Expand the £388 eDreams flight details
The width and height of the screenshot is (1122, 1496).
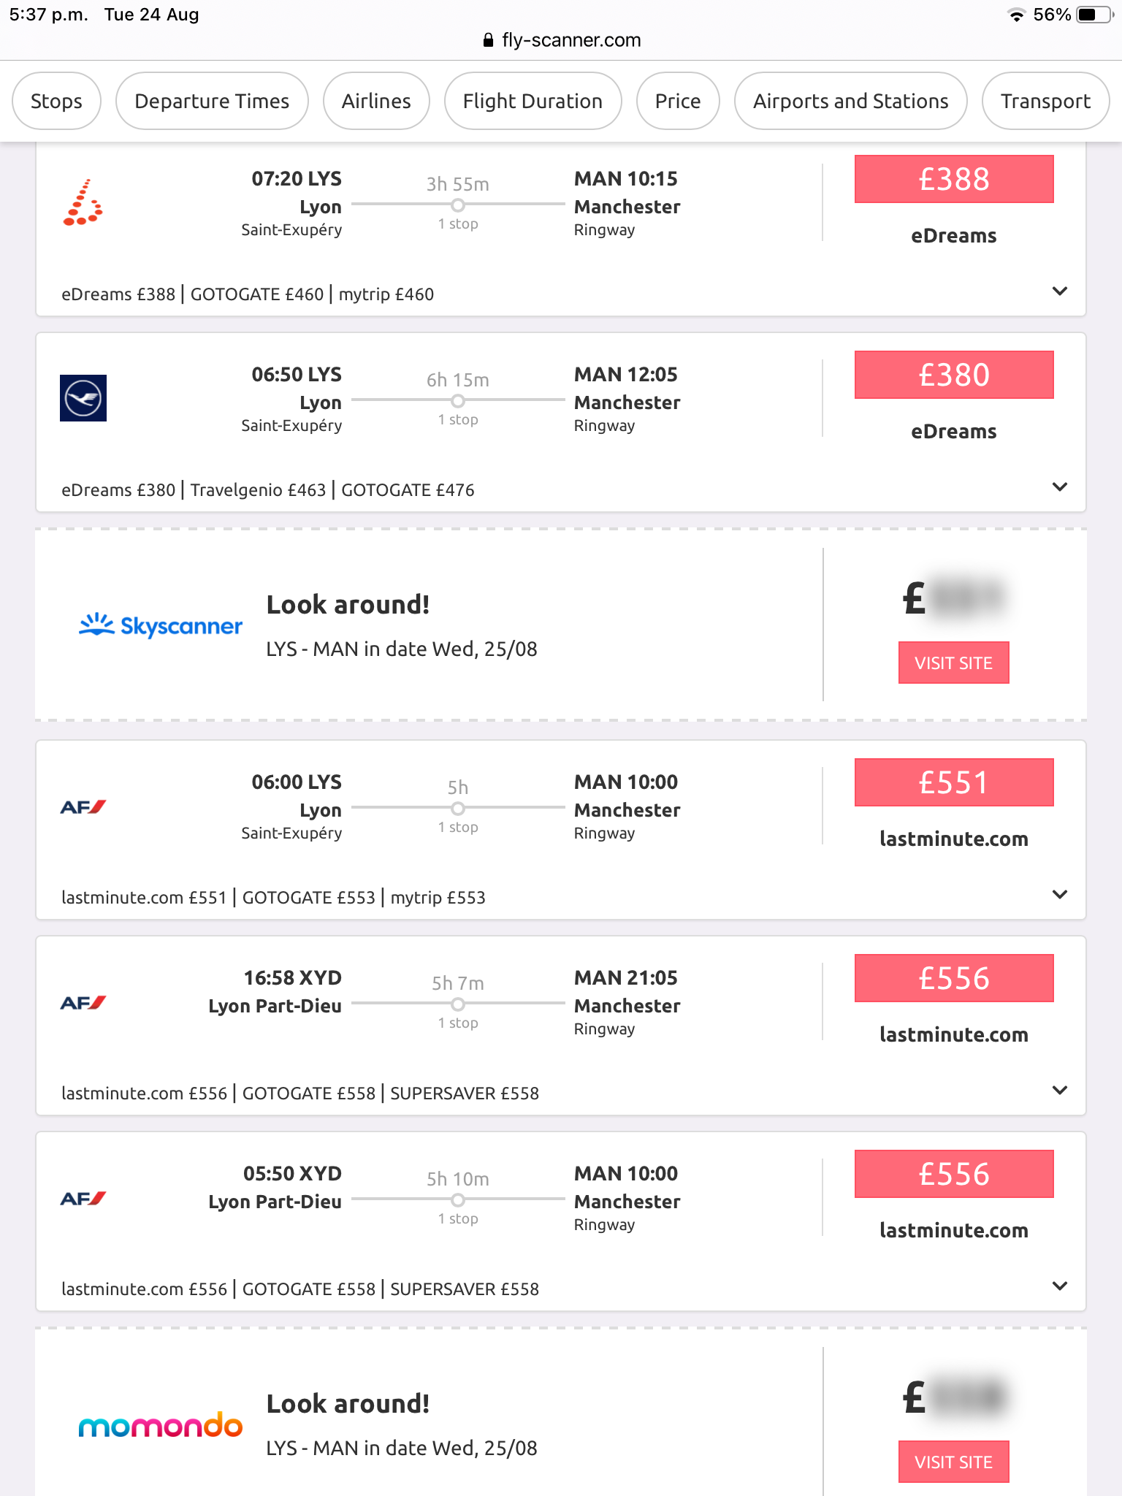click(1060, 291)
